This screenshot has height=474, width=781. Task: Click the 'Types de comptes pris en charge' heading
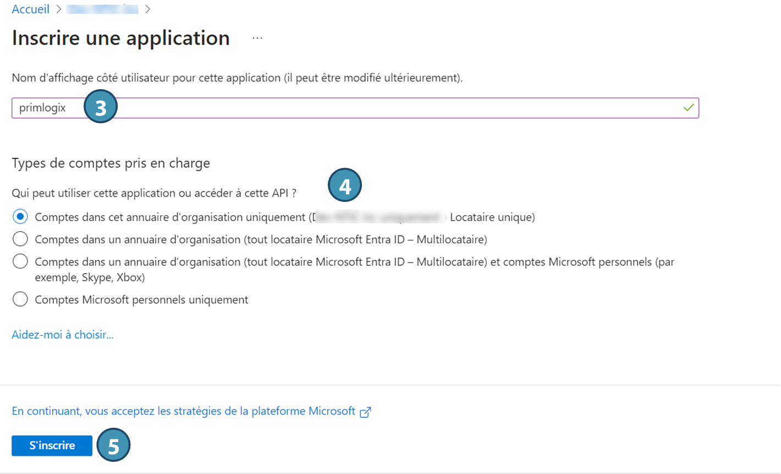click(x=111, y=163)
